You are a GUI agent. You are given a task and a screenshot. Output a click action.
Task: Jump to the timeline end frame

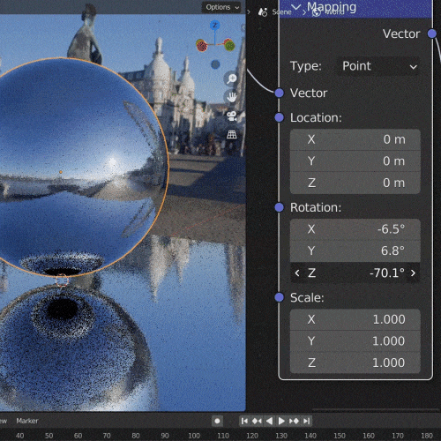click(x=306, y=421)
